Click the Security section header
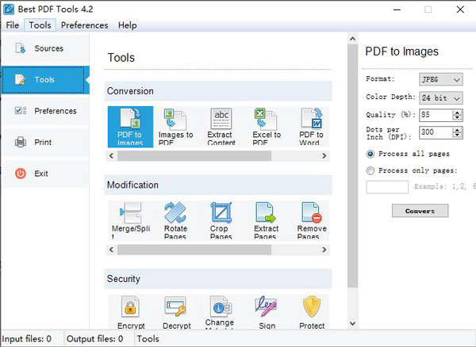476x347 pixels. [x=218, y=279]
